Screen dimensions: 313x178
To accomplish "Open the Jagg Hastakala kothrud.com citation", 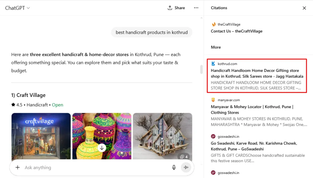I will coord(257,73).
